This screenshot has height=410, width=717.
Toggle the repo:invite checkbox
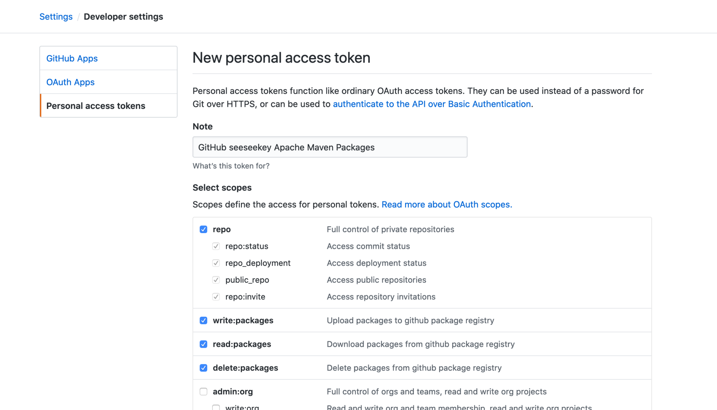pos(216,296)
